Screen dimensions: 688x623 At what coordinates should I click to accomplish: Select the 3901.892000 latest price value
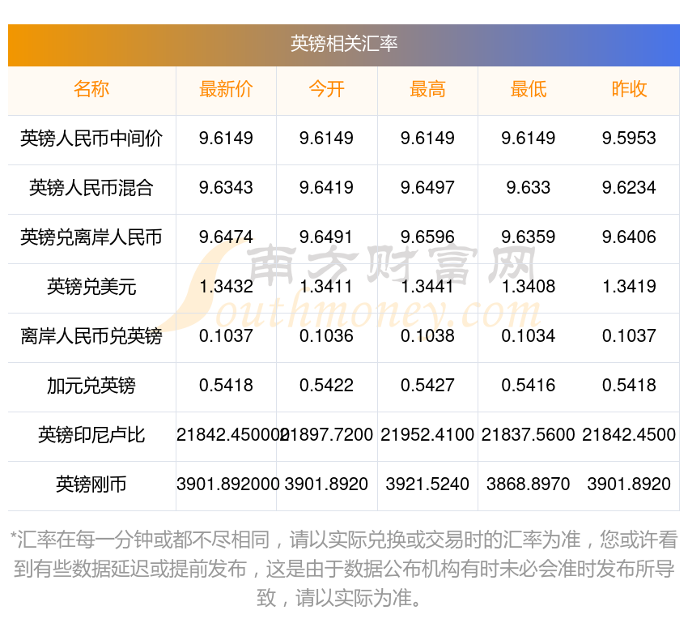tap(227, 484)
